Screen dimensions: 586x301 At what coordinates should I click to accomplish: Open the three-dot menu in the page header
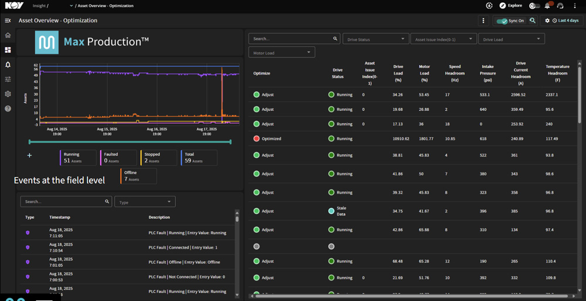[483, 21]
